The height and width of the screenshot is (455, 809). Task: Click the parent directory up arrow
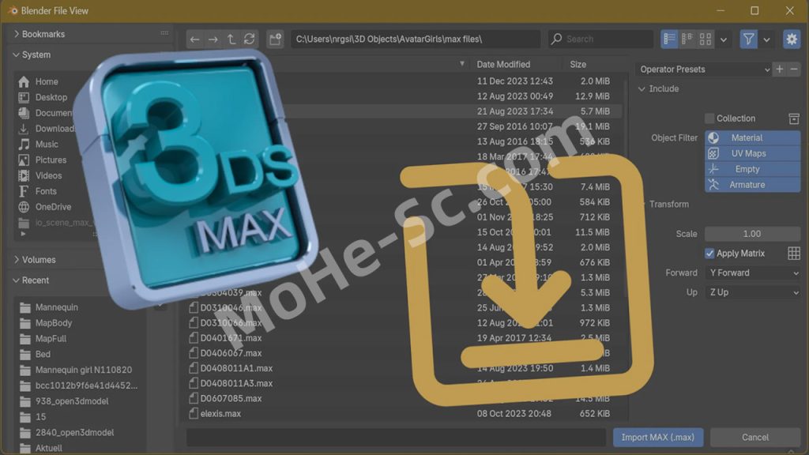(x=231, y=39)
